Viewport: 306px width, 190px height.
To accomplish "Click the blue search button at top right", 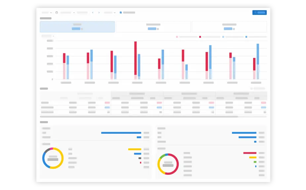I will [259, 13].
